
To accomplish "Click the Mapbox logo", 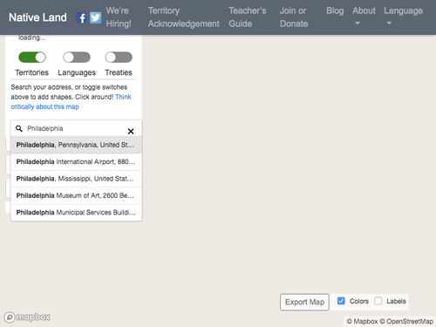I will (x=27, y=317).
